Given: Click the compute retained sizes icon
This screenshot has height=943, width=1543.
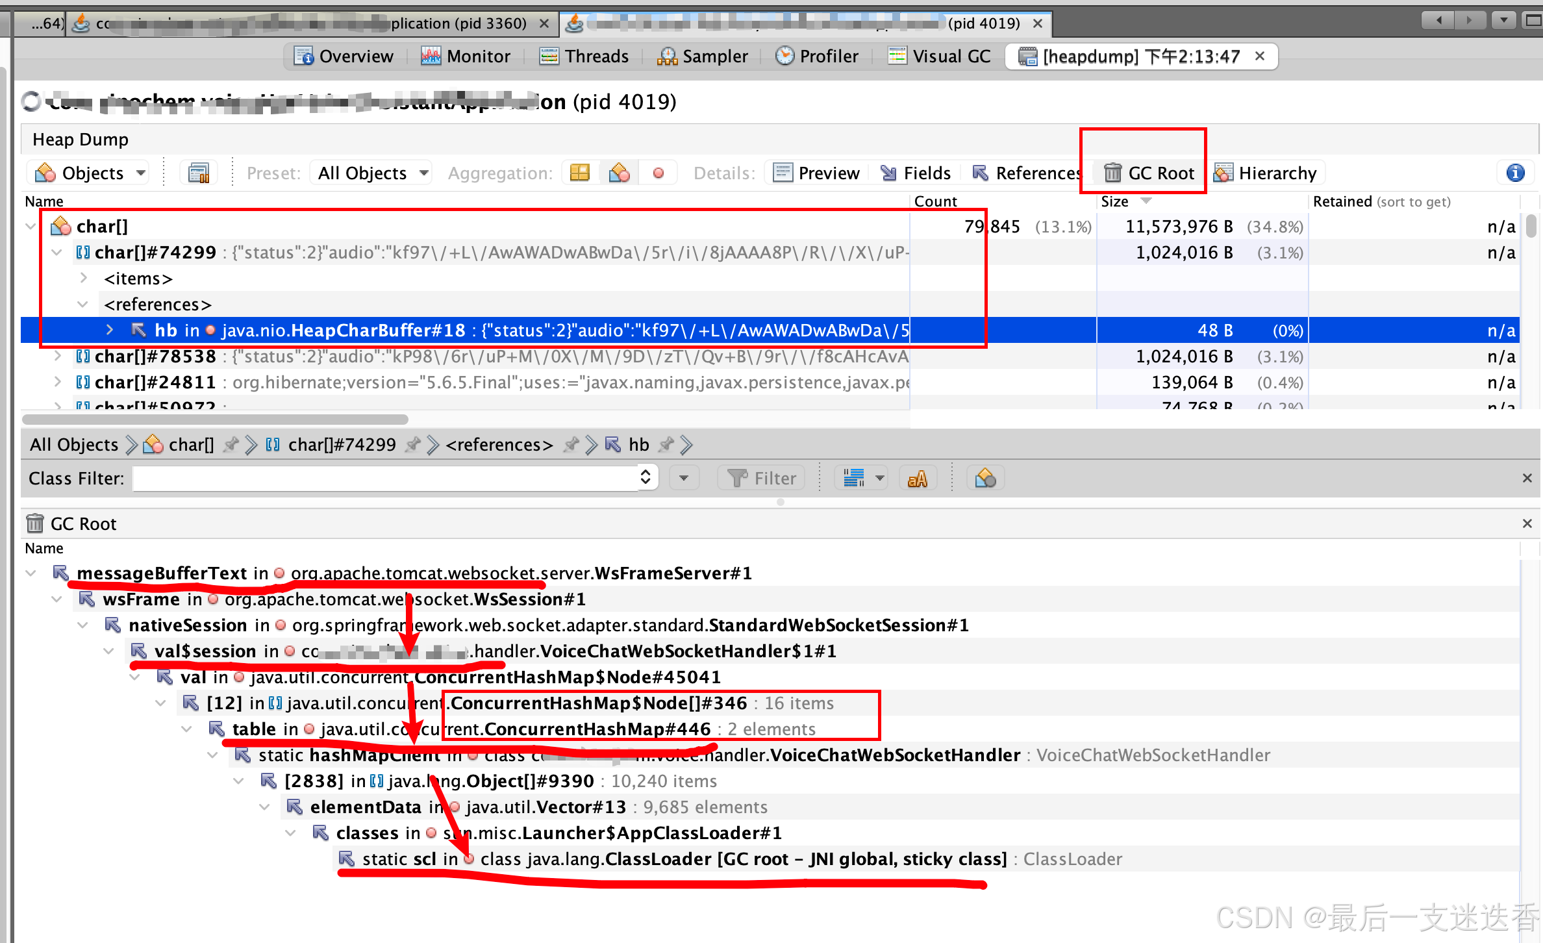Looking at the screenshot, I should pyautogui.click(x=199, y=173).
